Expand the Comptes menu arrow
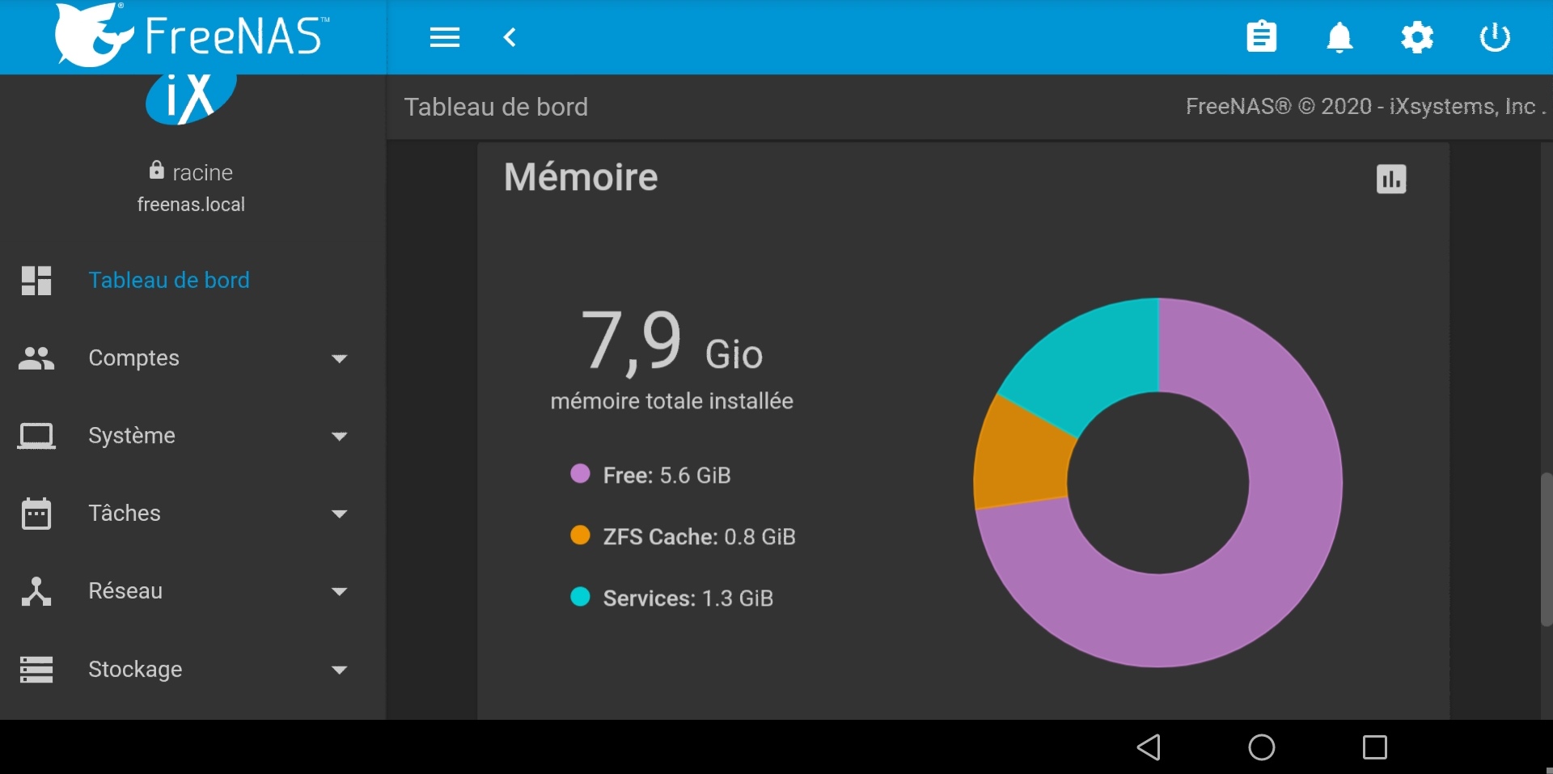1553x774 pixels. 340,358
